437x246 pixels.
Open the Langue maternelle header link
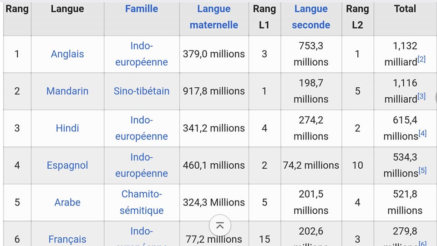[214, 17]
